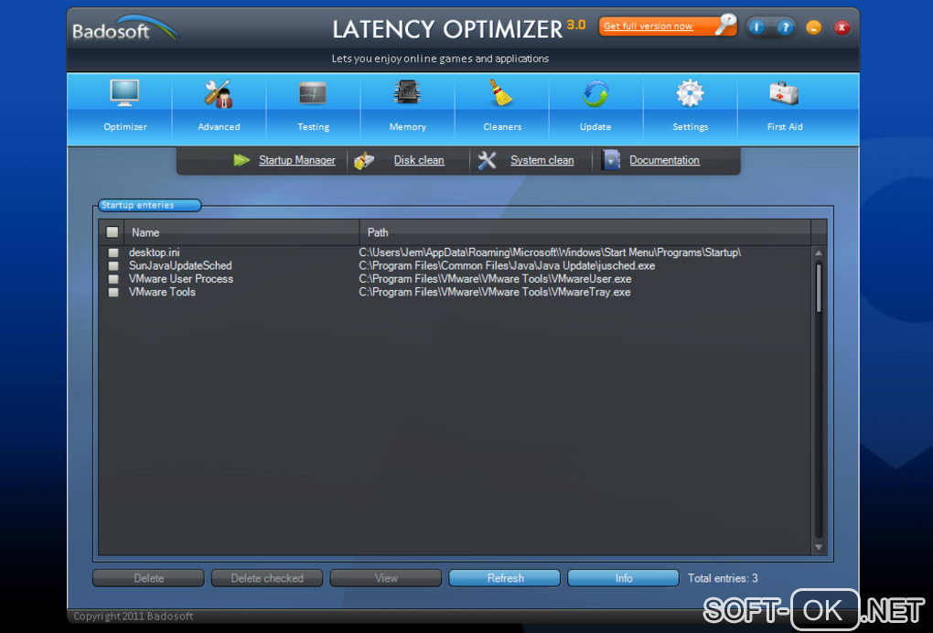The height and width of the screenshot is (633, 933).
Task: Open the System clean link
Action: (542, 160)
